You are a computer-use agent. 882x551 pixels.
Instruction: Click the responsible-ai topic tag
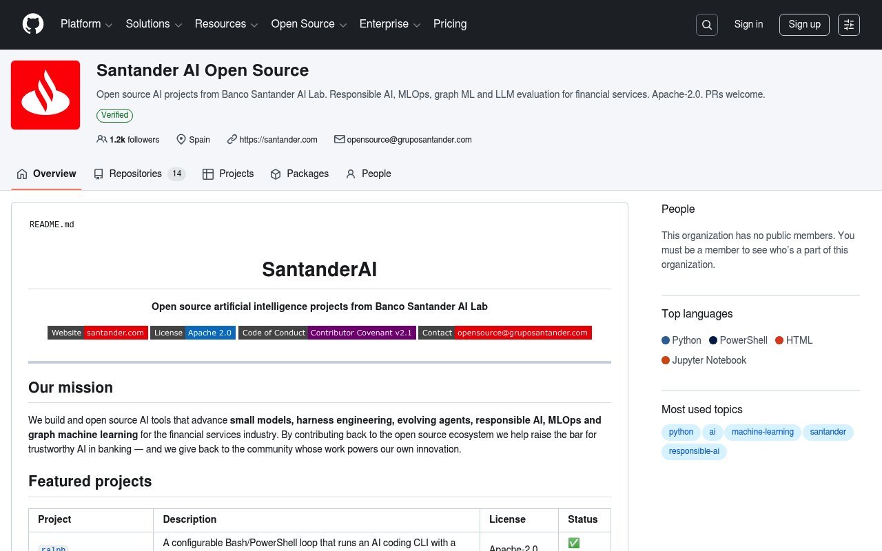click(x=694, y=452)
